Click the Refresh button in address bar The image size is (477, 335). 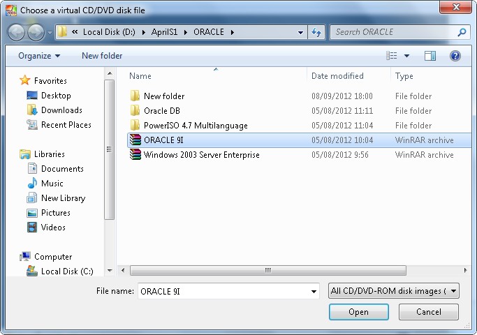(316, 32)
